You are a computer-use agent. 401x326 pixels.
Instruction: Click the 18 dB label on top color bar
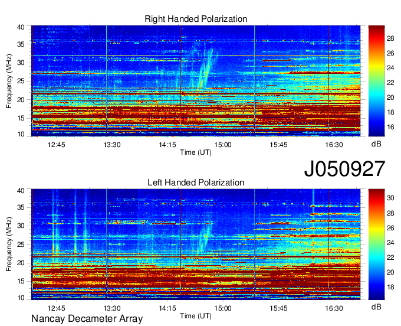click(x=390, y=112)
